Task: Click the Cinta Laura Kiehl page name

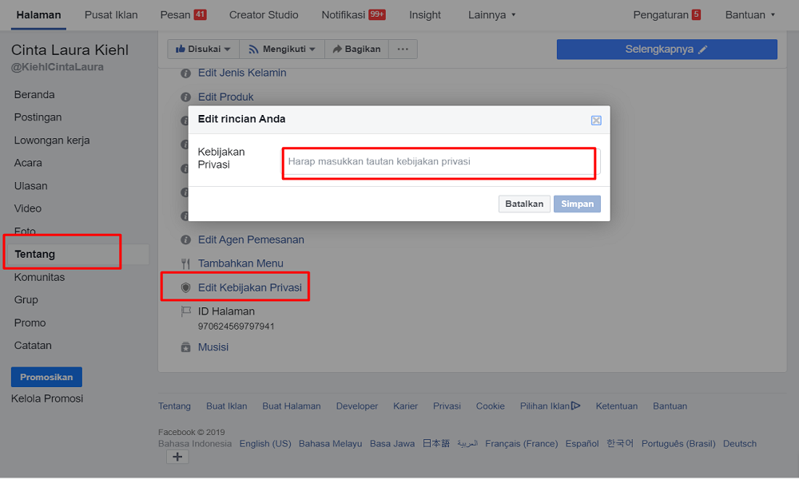Action: [x=70, y=49]
